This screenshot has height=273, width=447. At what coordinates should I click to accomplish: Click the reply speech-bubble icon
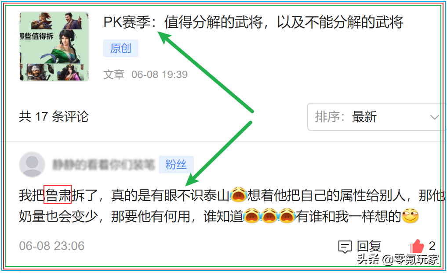pos(345,247)
